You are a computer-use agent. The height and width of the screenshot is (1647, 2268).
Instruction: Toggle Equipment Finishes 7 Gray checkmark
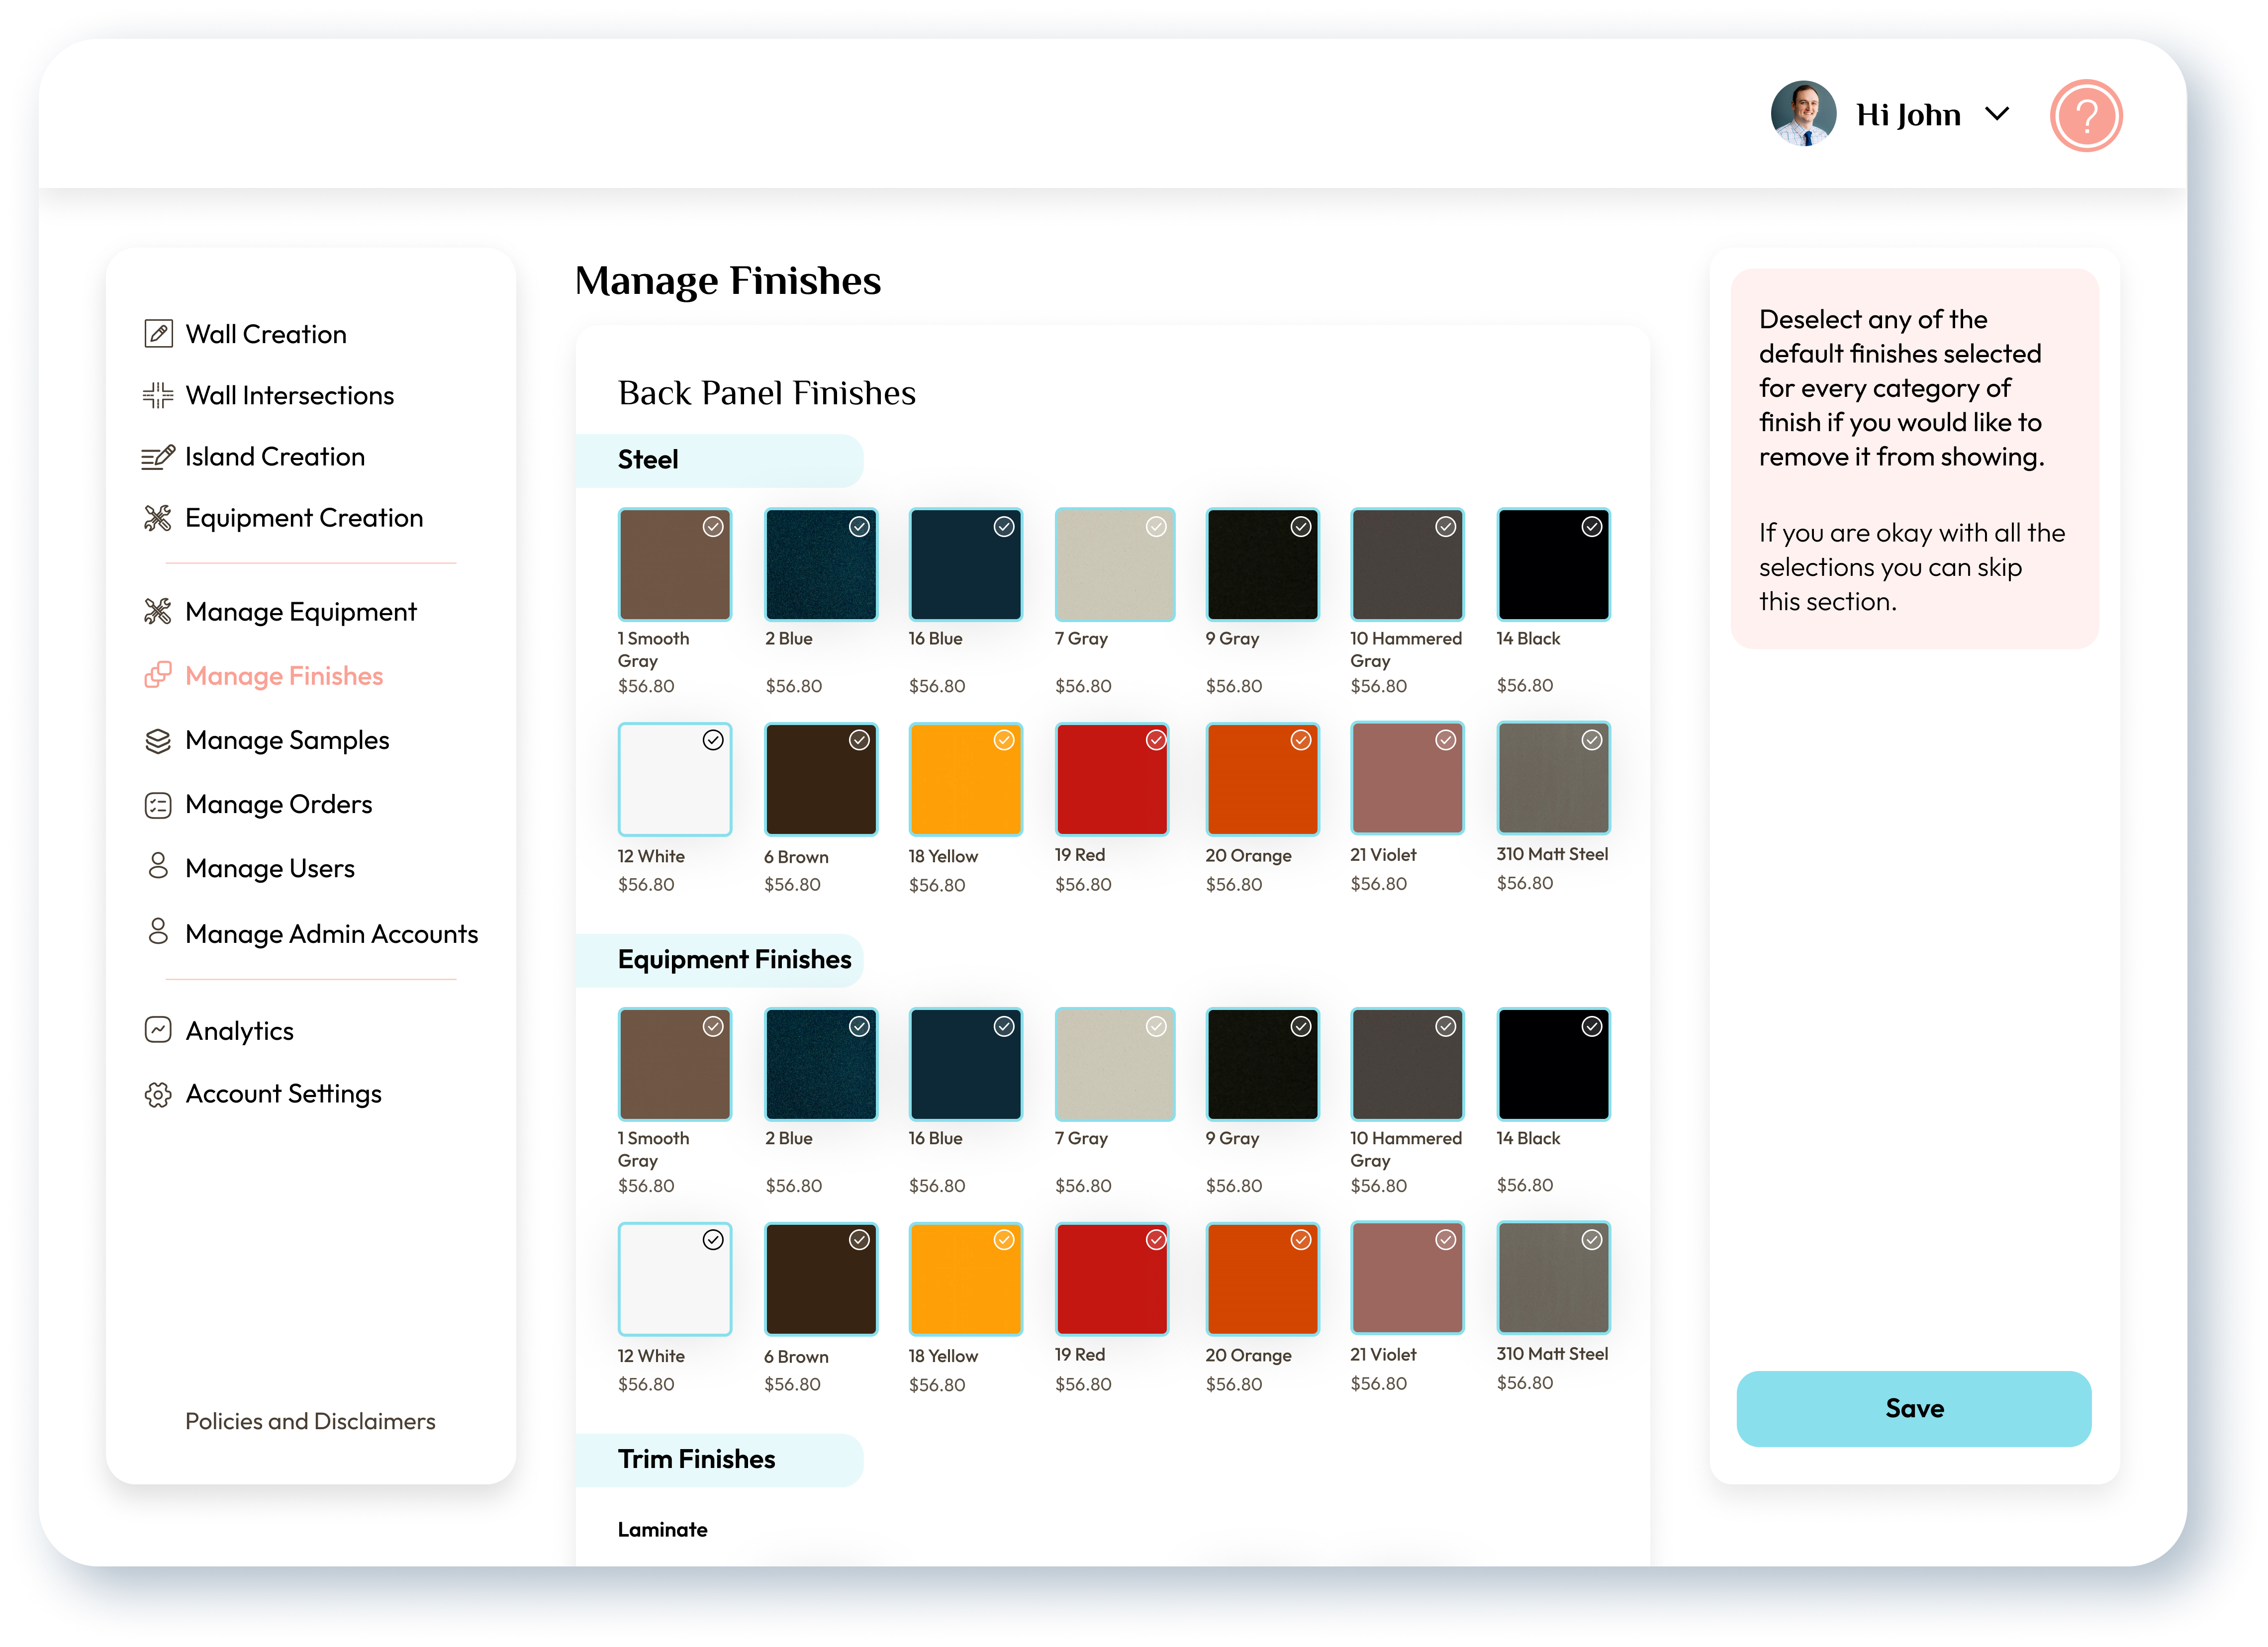click(x=1156, y=1026)
